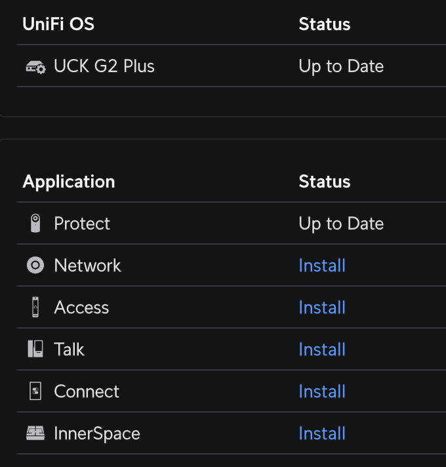Install the Talk application
The height and width of the screenshot is (467, 446).
point(322,350)
